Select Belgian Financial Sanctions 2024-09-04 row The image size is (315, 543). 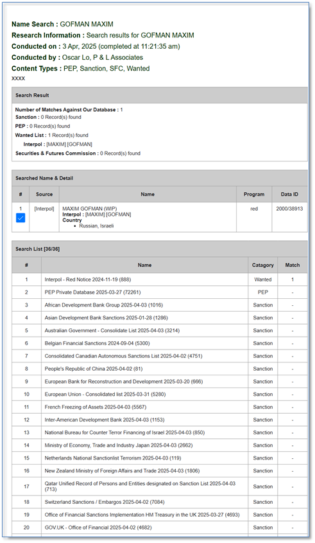click(159, 344)
